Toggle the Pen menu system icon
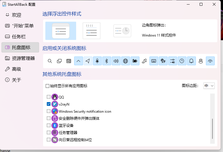Viewport: 223px width, 152px height. pyautogui.click(x=144, y=61)
